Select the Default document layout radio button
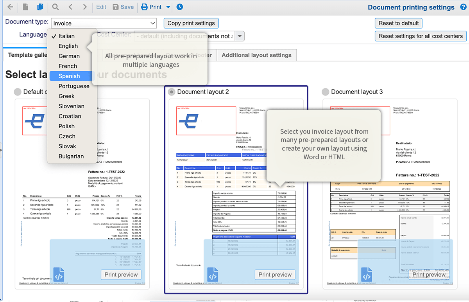The image size is (469, 302). (x=18, y=92)
